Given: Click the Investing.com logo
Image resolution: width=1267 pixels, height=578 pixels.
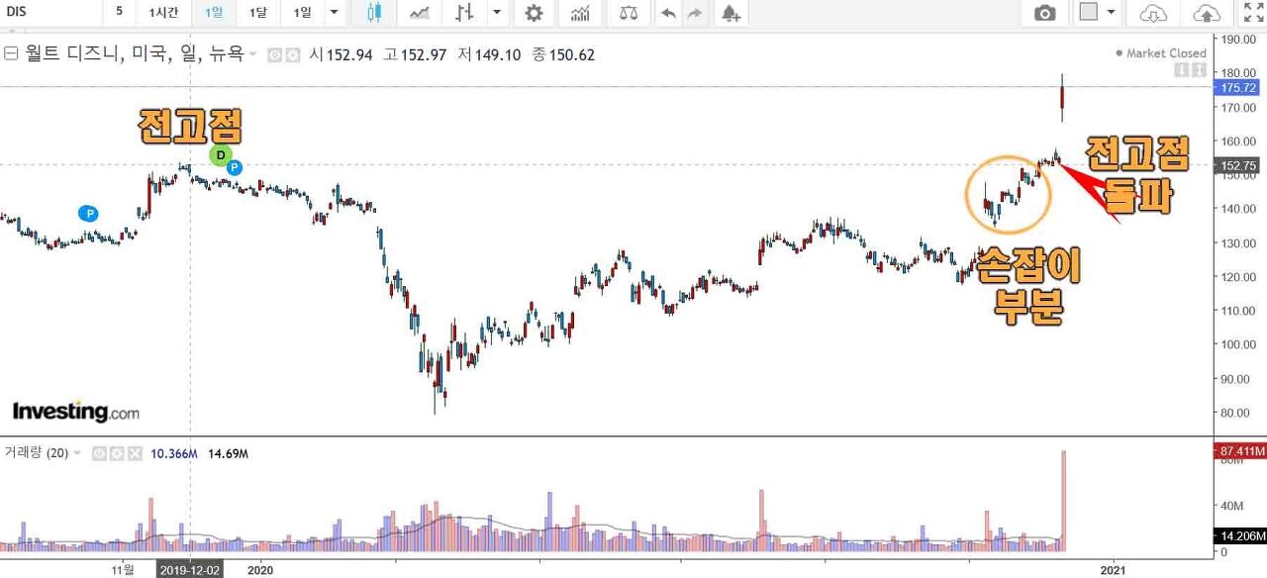Looking at the screenshot, I should click(75, 412).
